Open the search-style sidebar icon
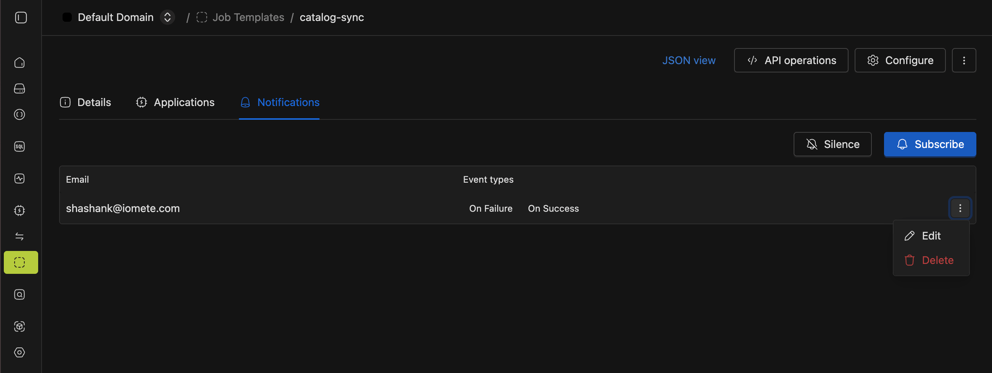992x373 pixels. (x=19, y=294)
